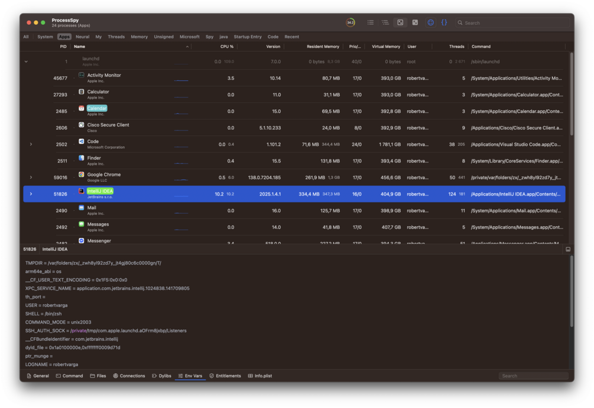Click the Visual Studio Code icon

[82, 141]
